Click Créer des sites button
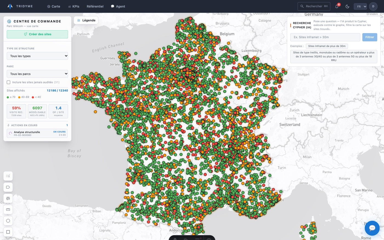This screenshot has width=384, height=240. tap(37, 34)
